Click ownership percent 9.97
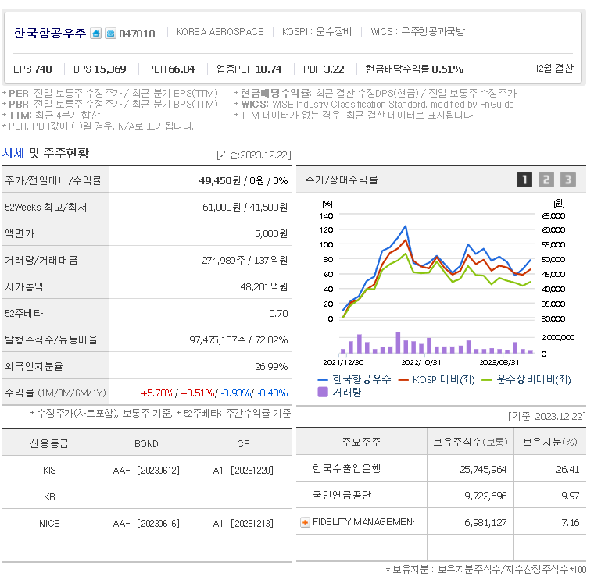The image size is (594, 583). coord(570,496)
